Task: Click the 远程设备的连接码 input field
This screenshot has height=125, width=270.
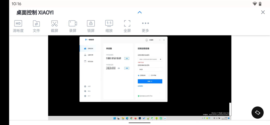Action: coord(150,59)
